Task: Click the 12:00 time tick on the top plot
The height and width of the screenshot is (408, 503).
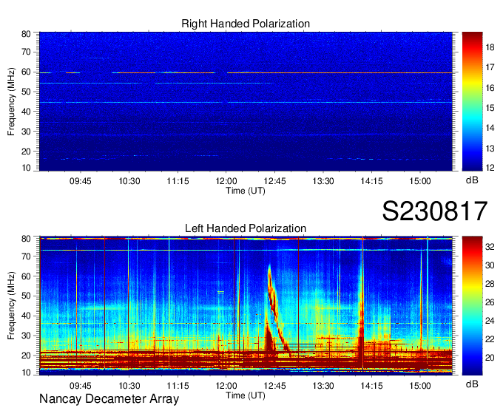Action: (x=226, y=181)
